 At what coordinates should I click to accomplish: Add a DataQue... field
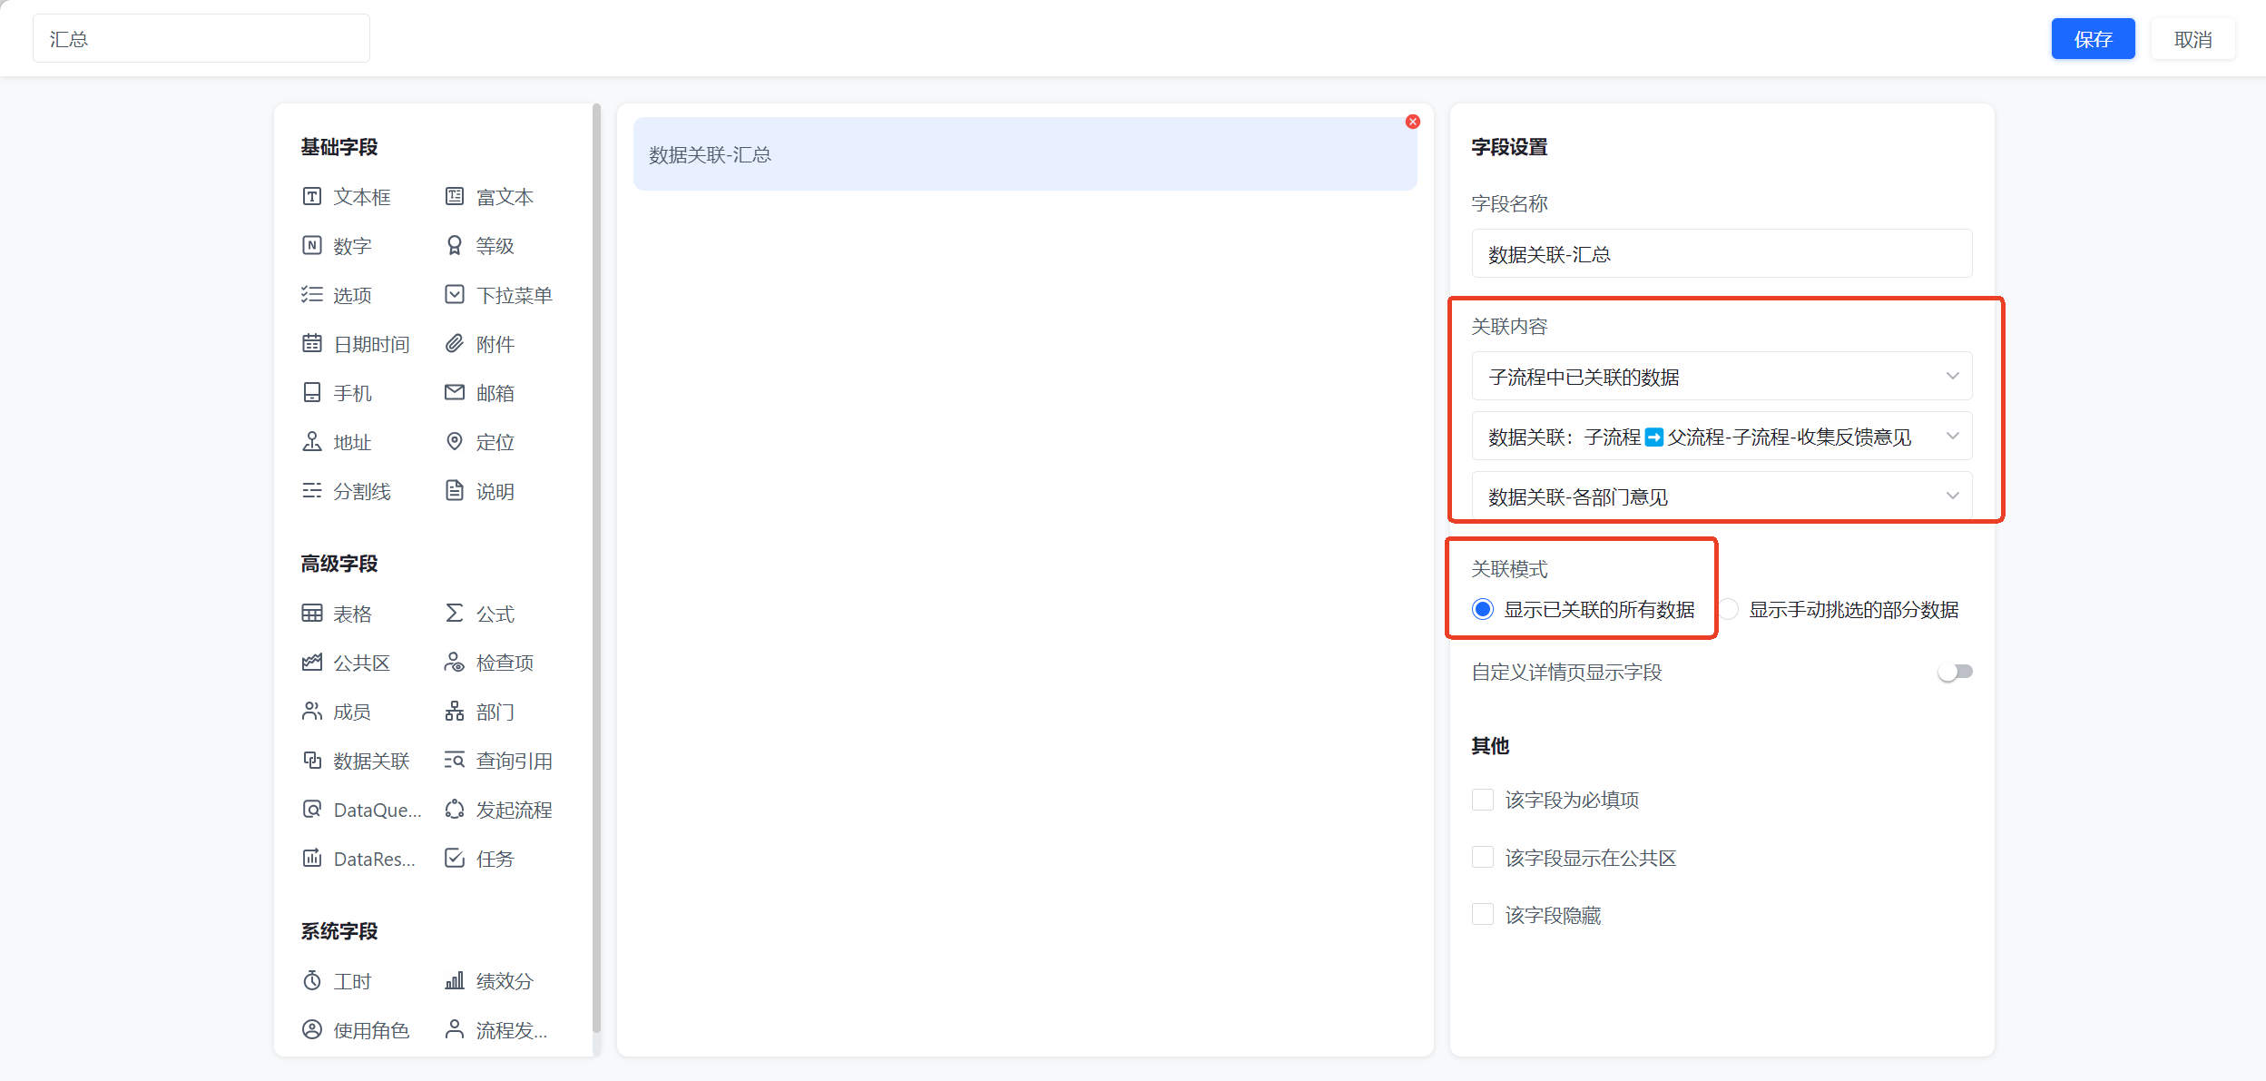(x=362, y=810)
